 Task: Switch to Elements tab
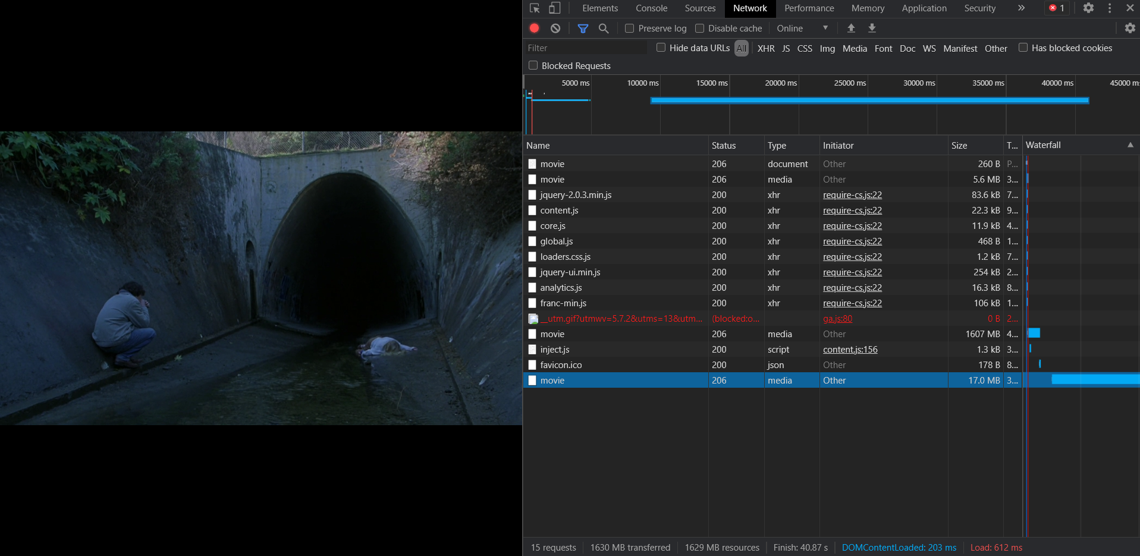[x=600, y=8]
